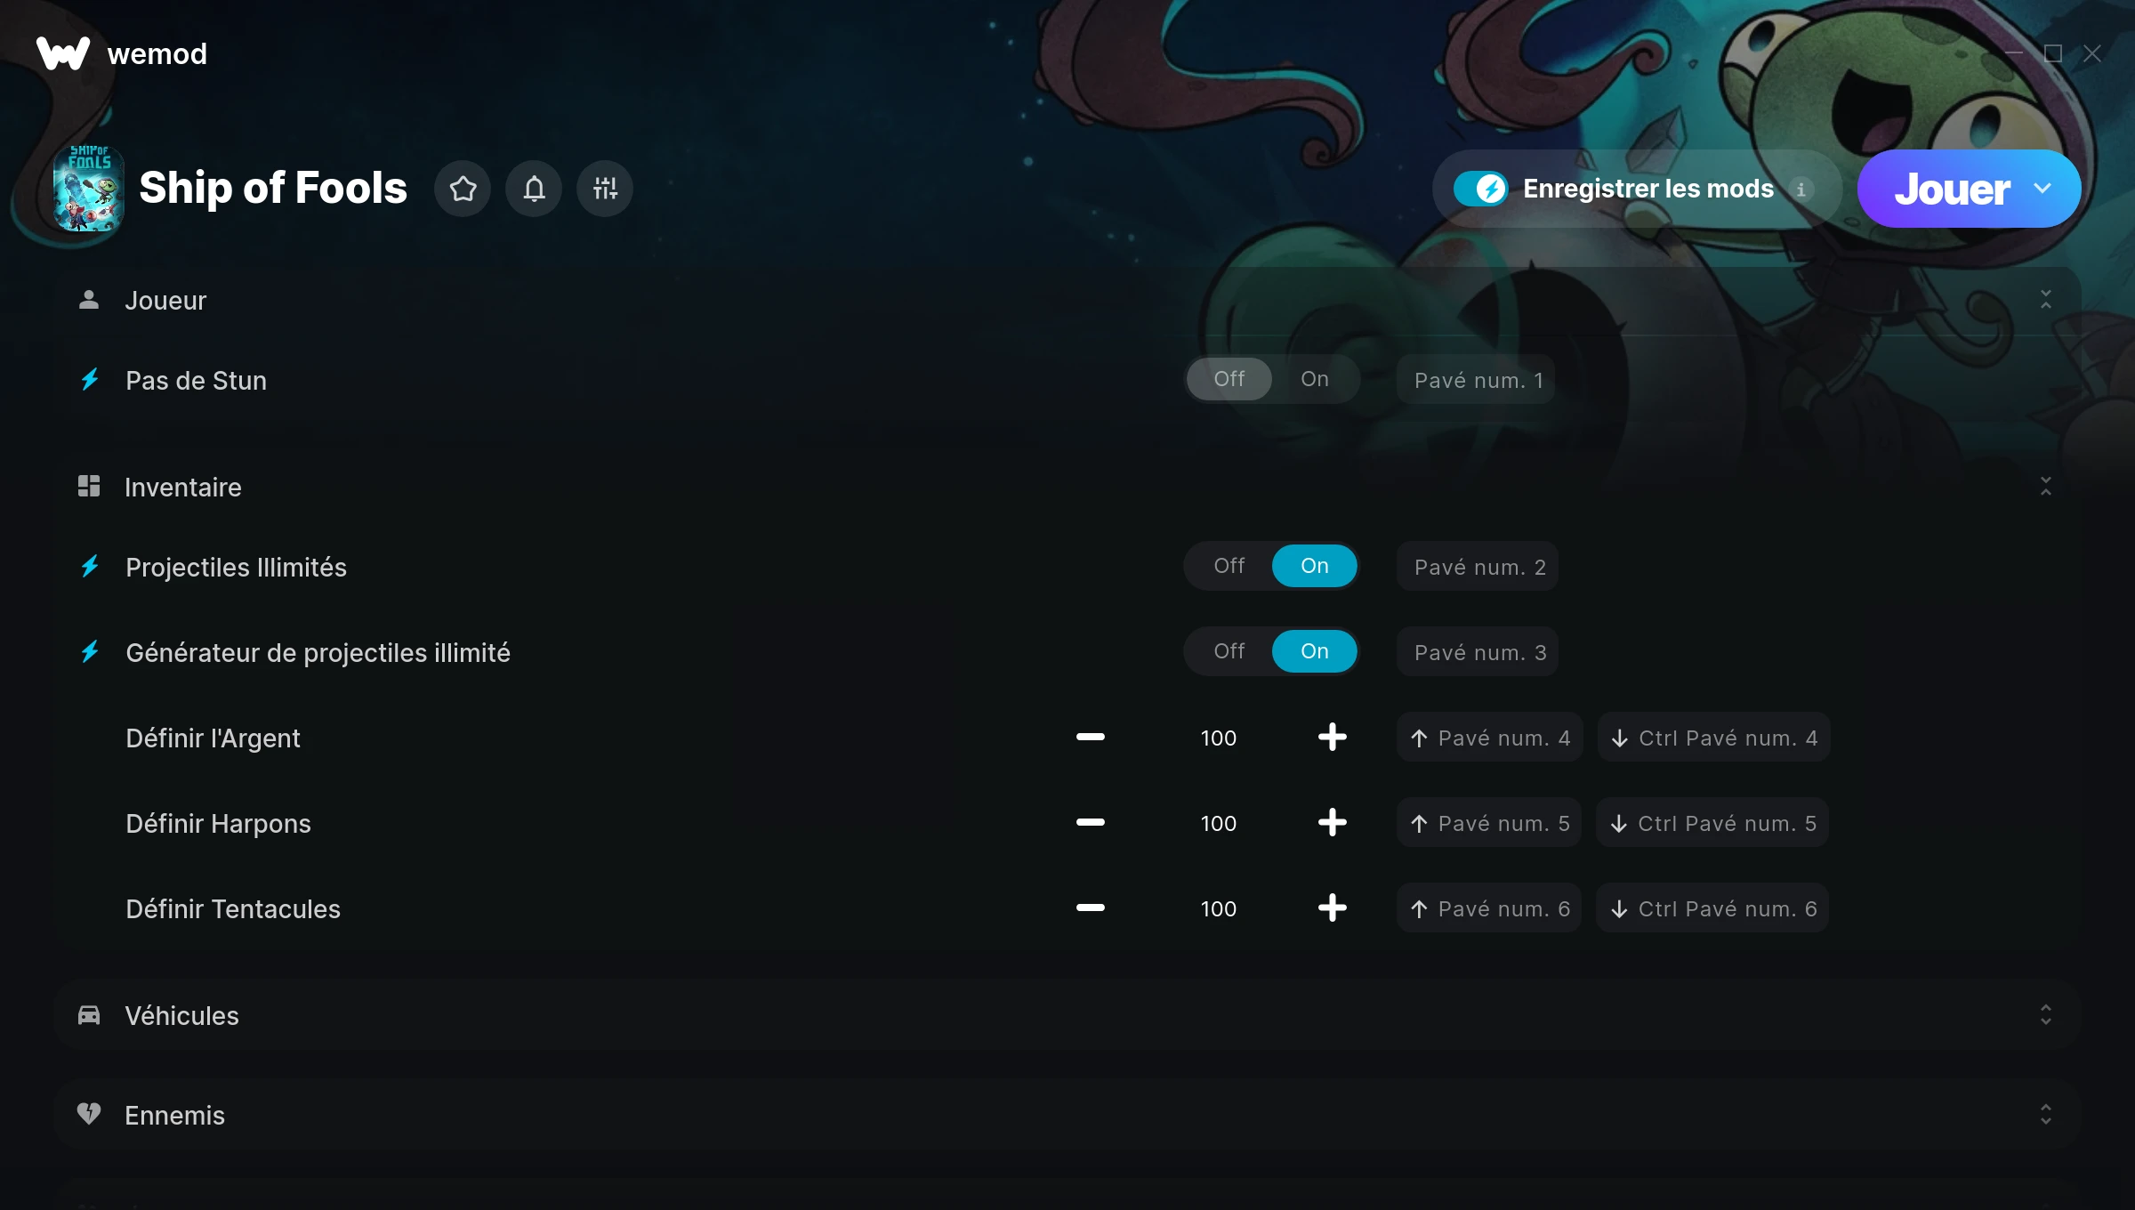
Task: Toggle the Enregistrer les mods switch
Action: [1480, 189]
